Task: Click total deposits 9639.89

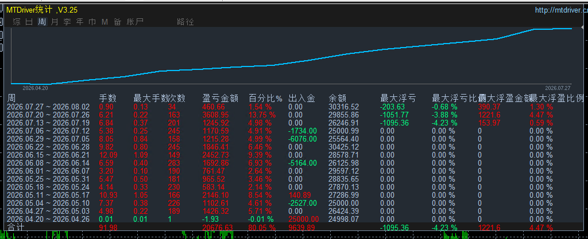Action: [301, 228]
